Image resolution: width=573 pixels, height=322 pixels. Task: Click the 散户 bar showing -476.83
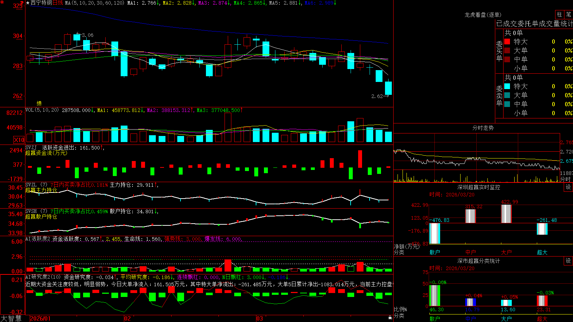click(x=435, y=233)
